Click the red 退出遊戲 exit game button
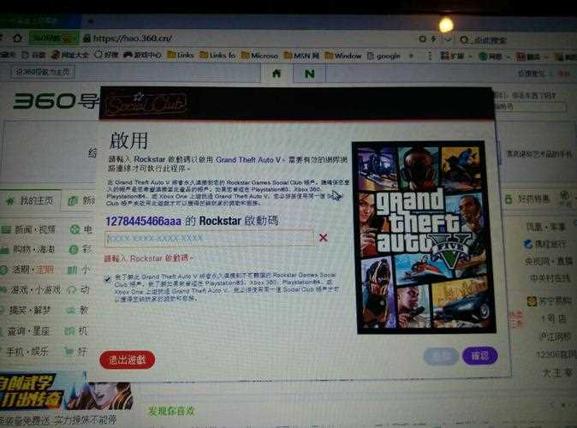 (128, 360)
